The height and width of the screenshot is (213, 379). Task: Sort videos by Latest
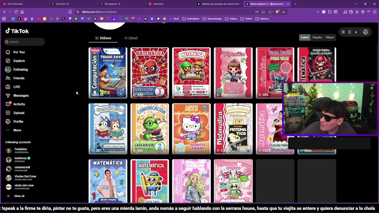[x=305, y=37]
